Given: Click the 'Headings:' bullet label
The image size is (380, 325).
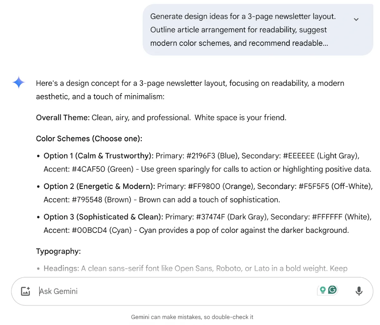Looking at the screenshot, I should point(61,269).
